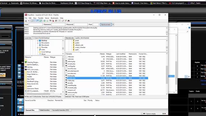Click the Password input field
206x116 pixels.
[81, 24]
